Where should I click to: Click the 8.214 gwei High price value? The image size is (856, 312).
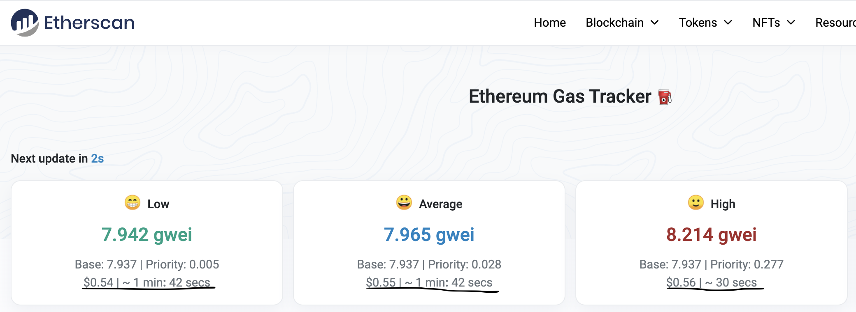coord(712,235)
